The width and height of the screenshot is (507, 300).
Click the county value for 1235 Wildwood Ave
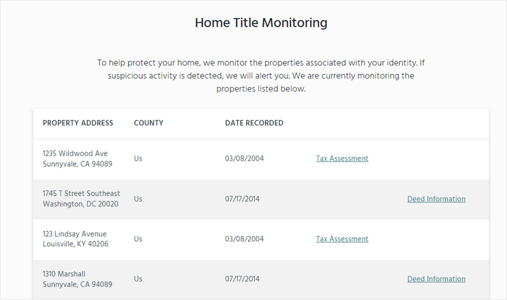[x=138, y=158]
